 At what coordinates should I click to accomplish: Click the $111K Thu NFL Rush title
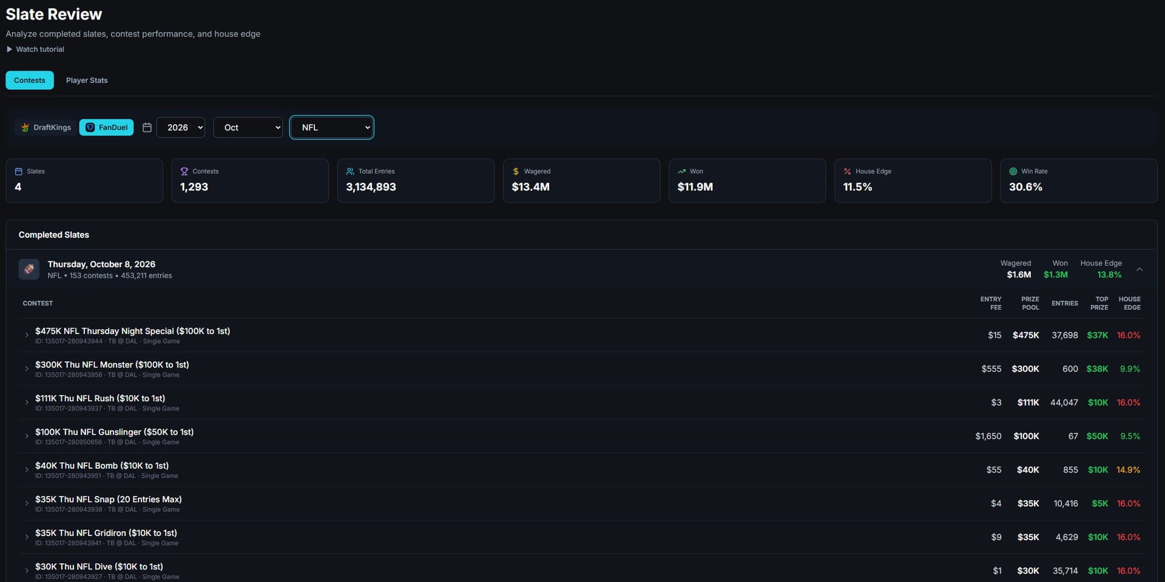100,398
